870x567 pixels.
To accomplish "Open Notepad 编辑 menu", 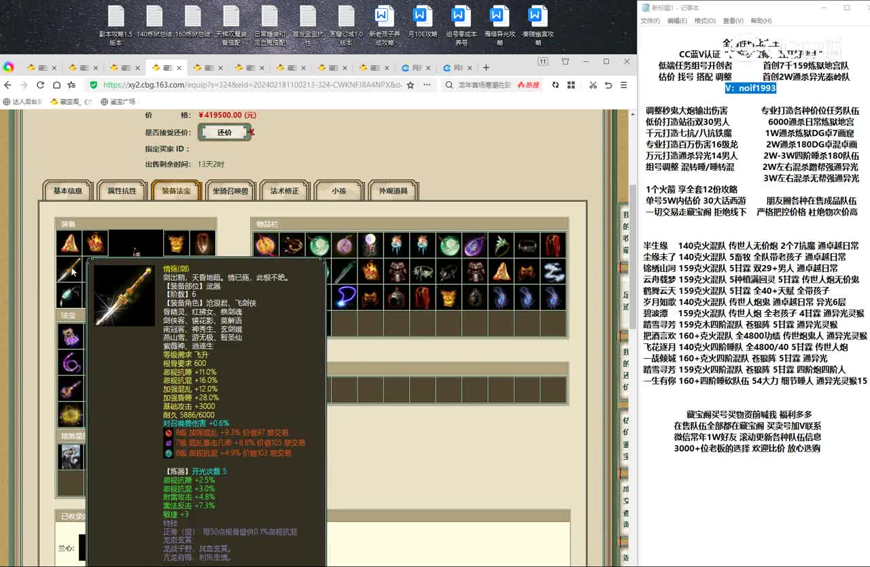I will click(x=677, y=21).
